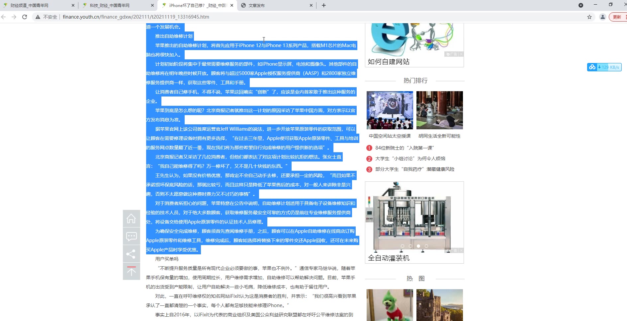Image resolution: width=627 pixels, height=321 pixels.
Task: Close the 文章发布 tab
Action: pos(311,6)
